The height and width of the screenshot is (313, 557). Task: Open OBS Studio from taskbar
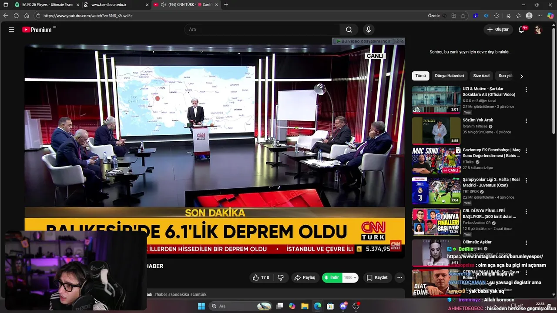356,306
